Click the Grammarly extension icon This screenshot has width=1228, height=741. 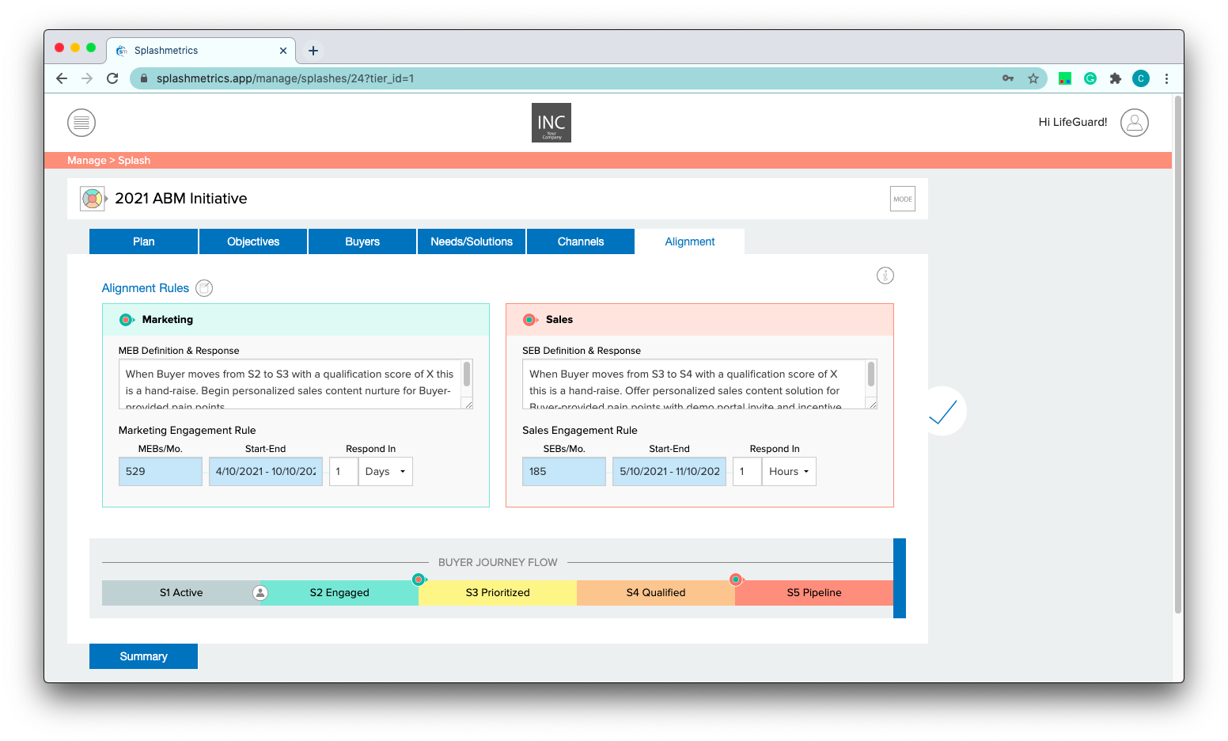(1090, 78)
